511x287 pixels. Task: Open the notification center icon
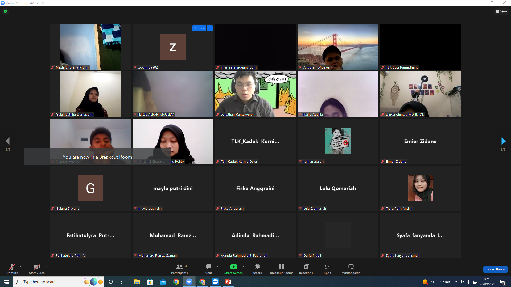pos(503,282)
